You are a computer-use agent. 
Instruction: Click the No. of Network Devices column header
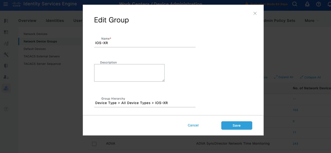click(312, 88)
